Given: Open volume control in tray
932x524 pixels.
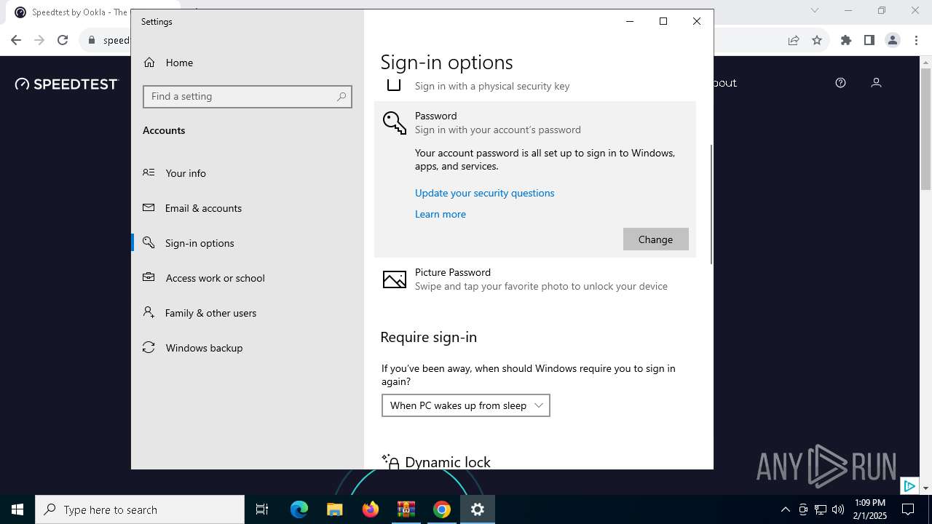Looking at the screenshot, I should 838,509.
